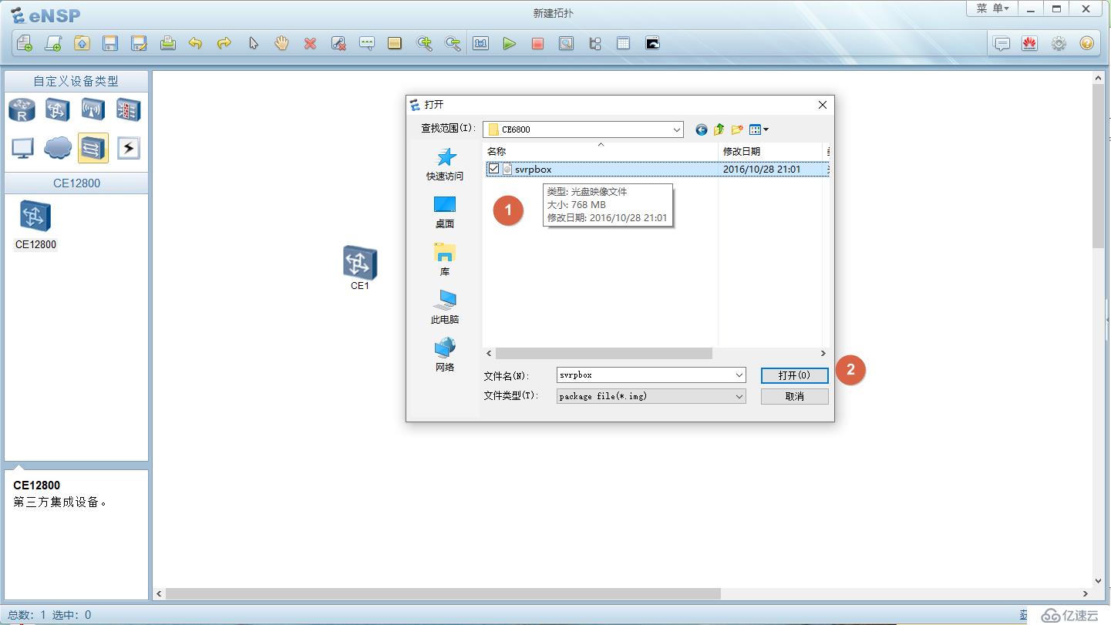Go up one folder level in Open dialog
Image resolution: width=1111 pixels, height=625 pixels.
click(x=719, y=129)
